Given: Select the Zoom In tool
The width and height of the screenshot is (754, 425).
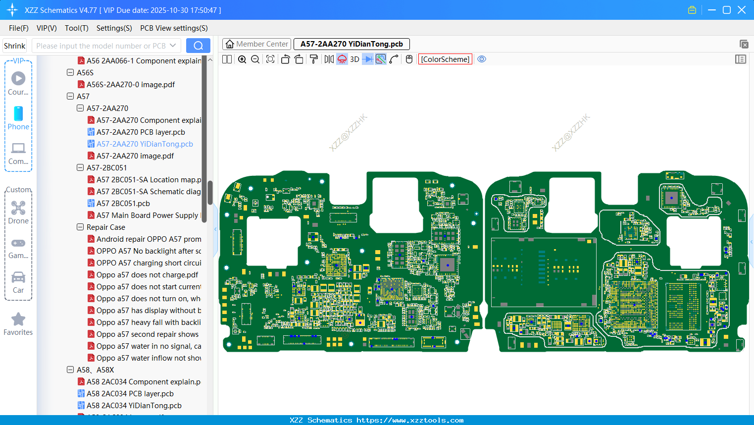Looking at the screenshot, I should point(242,59).
